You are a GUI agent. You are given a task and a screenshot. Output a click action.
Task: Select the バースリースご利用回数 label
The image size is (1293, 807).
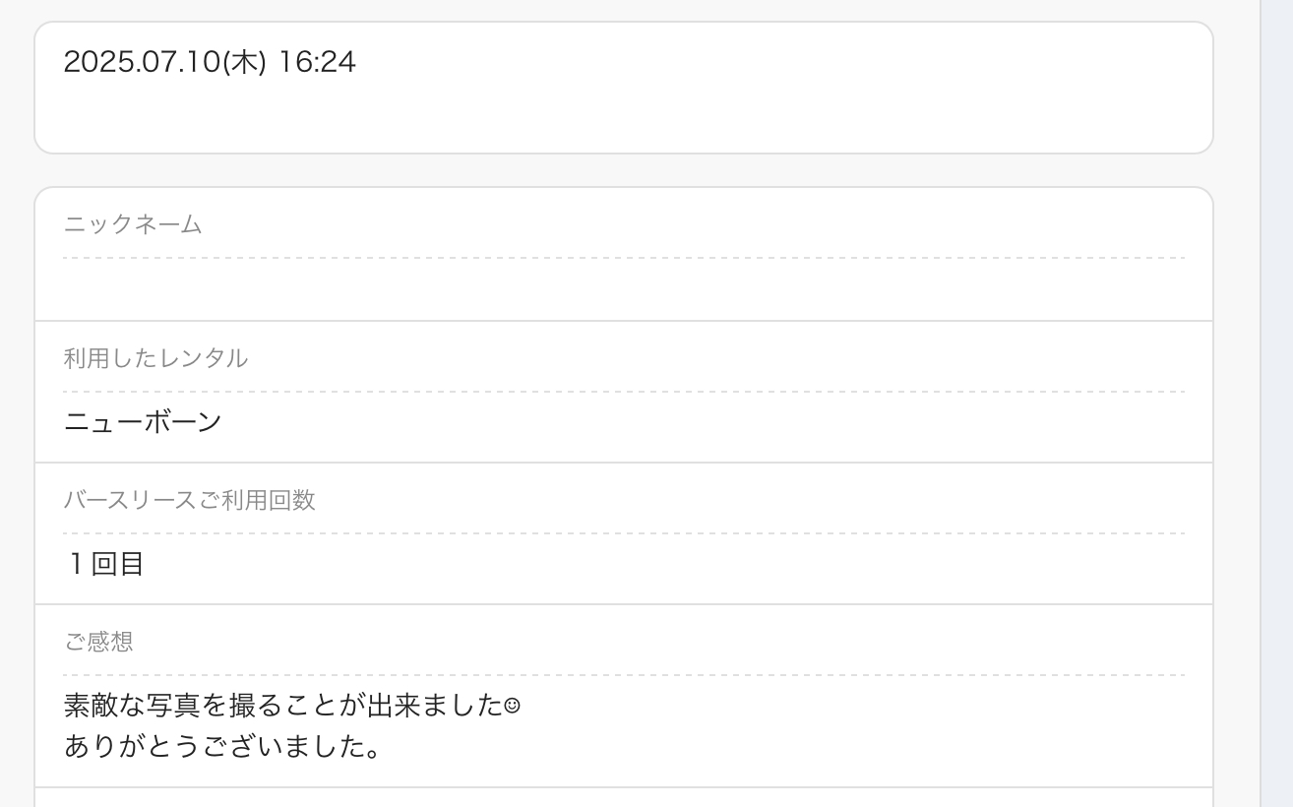point(189,500)
